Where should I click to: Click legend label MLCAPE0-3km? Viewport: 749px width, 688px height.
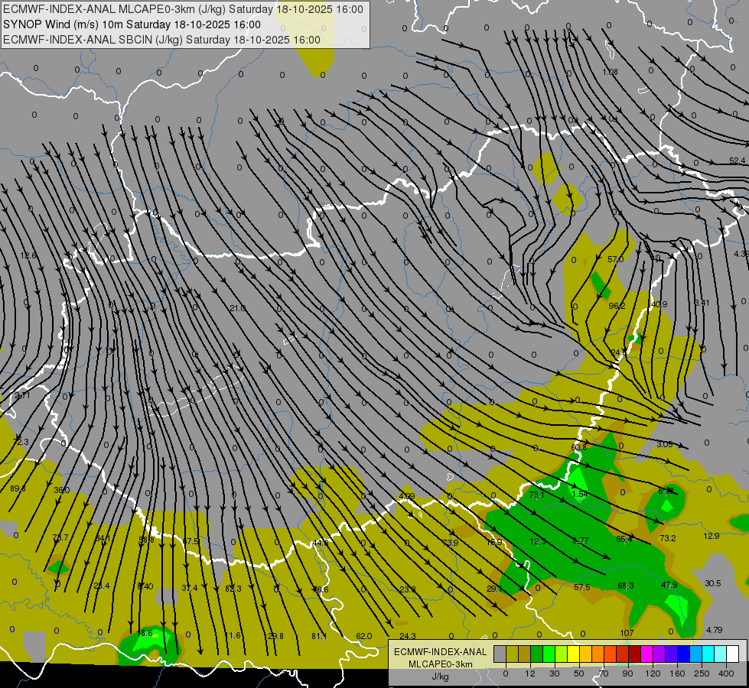pyautogui.click(x=440, y=664)
